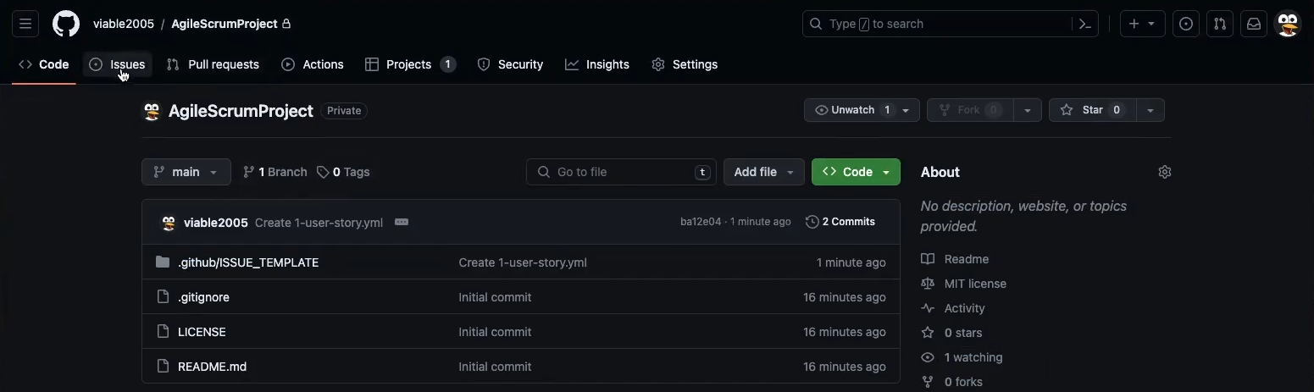Image resolution: width=1314 pixels, height=392 pixels.
Task: Open the hamburger navigation menu
Action: tap(25, 24)
